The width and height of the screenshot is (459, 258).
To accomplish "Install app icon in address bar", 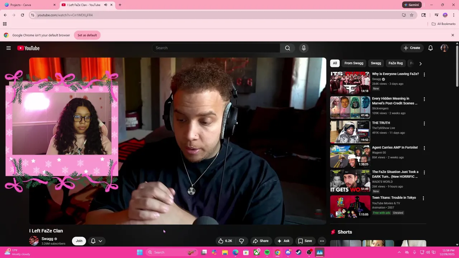I will coord(404,15).
